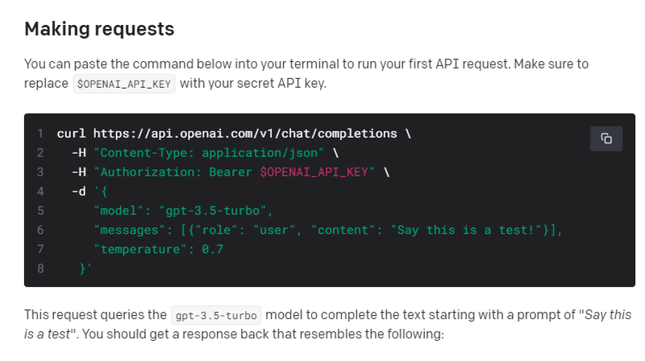This screenshot has height=361, width=645.
Task: Click the "Say this is a test!" string
Action: click(x=469, y=230)
